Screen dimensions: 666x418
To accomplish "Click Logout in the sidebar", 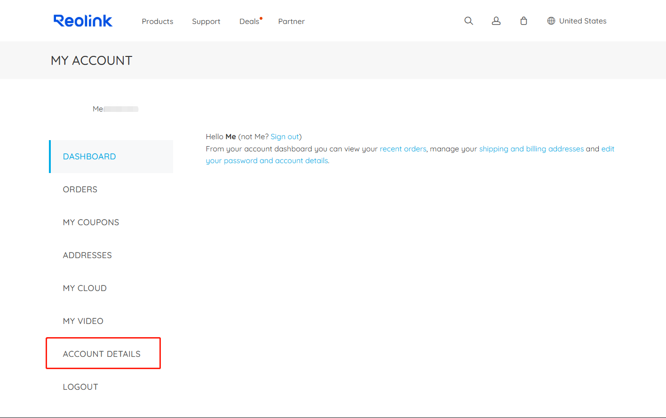I will click(80, 387).
